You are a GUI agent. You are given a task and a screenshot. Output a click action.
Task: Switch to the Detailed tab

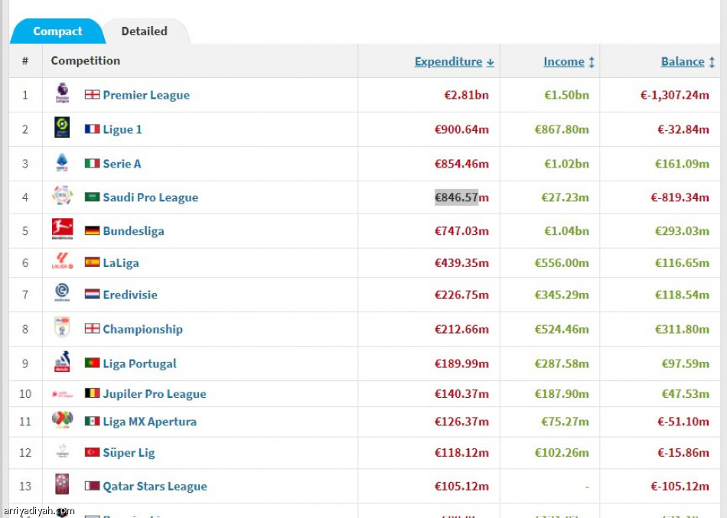tap(144, 31)
